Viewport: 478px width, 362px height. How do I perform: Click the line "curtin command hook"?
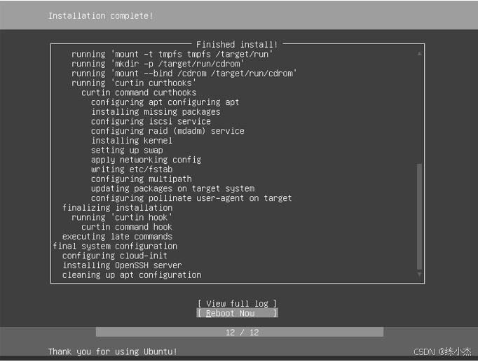(127, 227)
